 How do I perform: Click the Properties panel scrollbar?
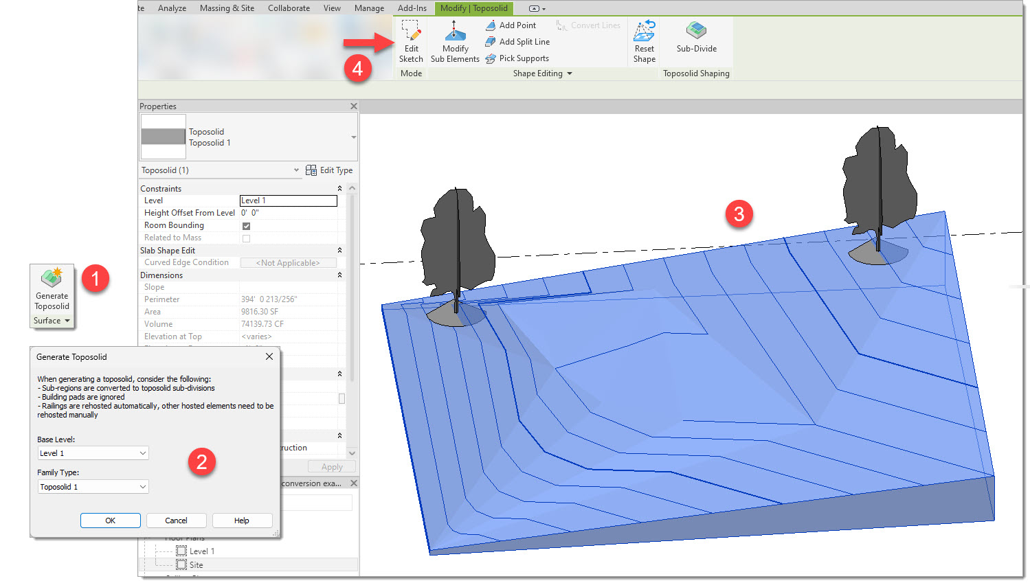tap(352, 288)
